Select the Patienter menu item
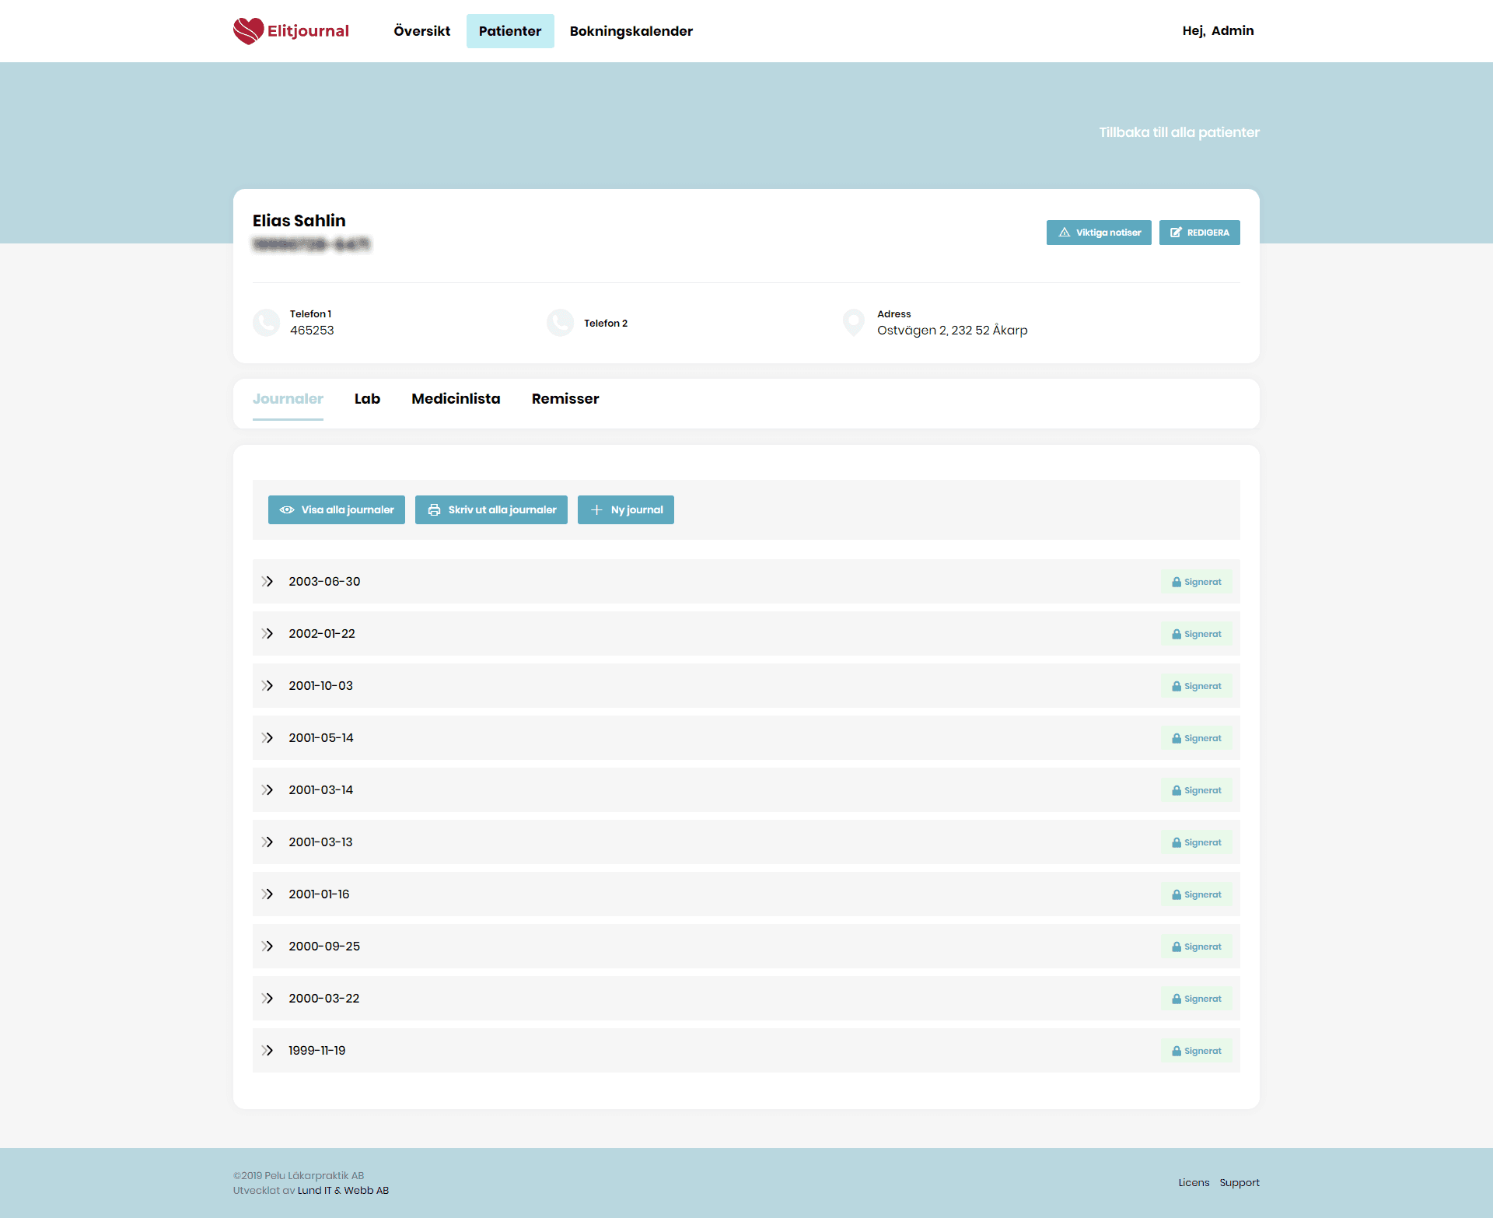 click(x=510, y=31)
